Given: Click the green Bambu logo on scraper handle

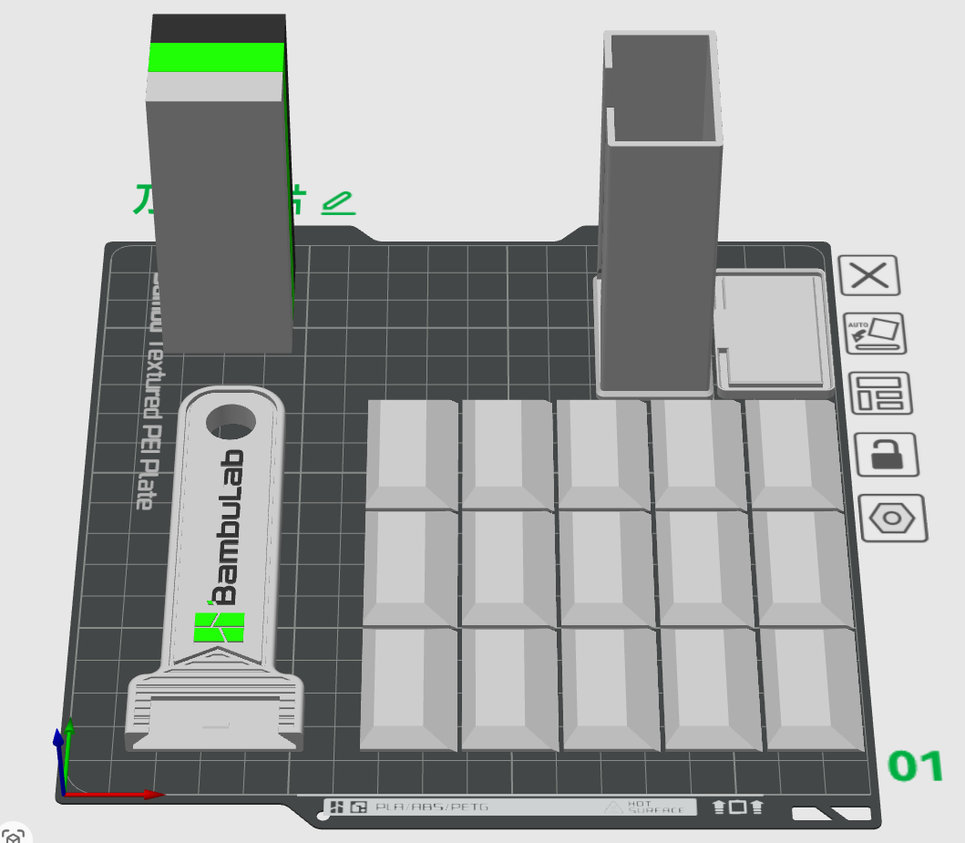Looking at the screenshot, I should [219, 628].
